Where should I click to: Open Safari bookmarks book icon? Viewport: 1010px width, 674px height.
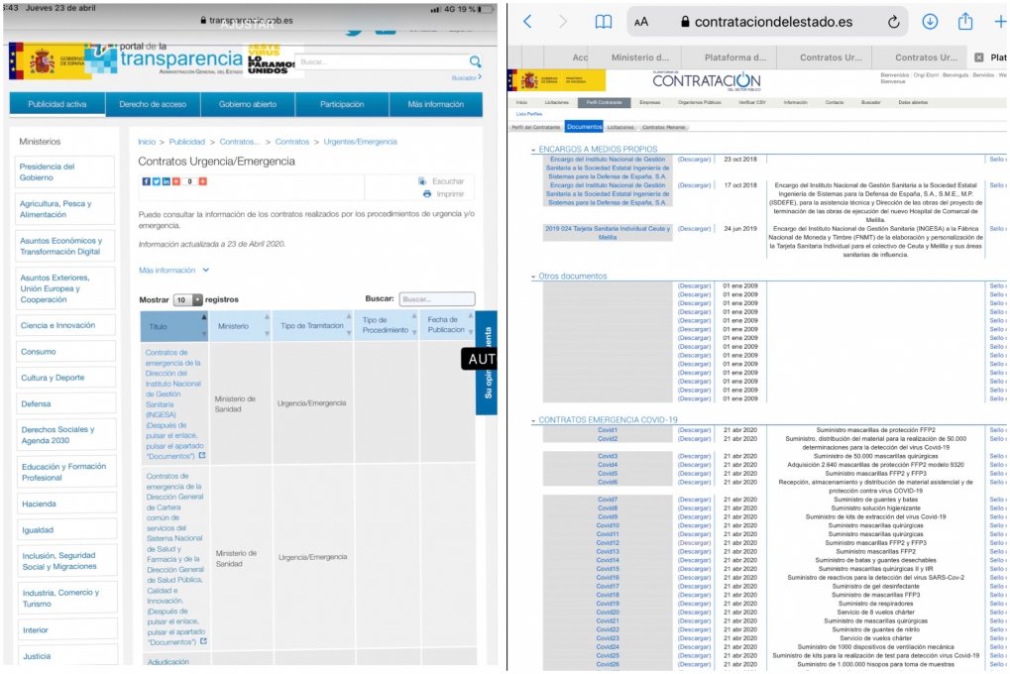(603, 22)
